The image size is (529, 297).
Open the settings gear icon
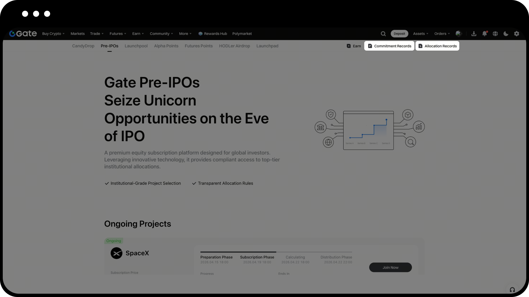pos(517,34)
